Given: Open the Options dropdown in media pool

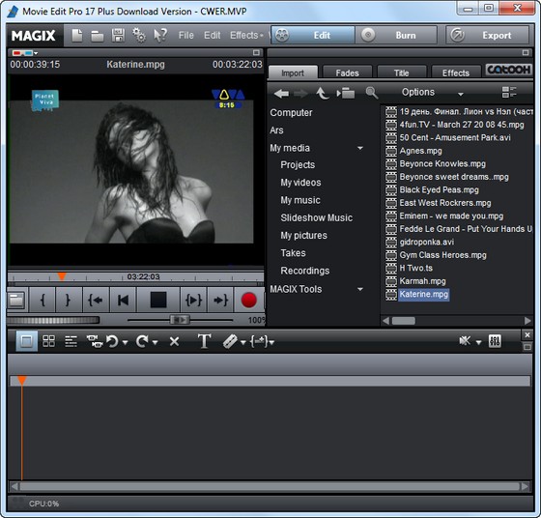Looking at the screenshot, I should tap(433, 92).
